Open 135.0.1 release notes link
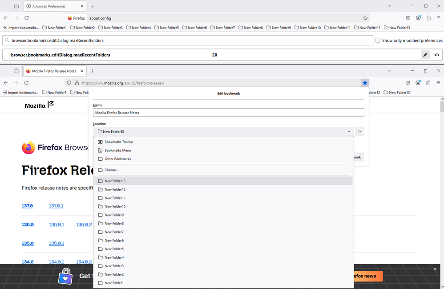This screenshot has height=289, width=444. click(57, 244)
